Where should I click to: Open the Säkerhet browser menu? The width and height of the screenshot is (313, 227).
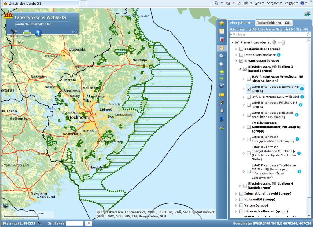click(274, 3)
